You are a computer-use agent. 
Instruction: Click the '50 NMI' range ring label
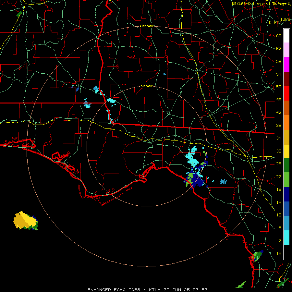click(x=147, y=86)
